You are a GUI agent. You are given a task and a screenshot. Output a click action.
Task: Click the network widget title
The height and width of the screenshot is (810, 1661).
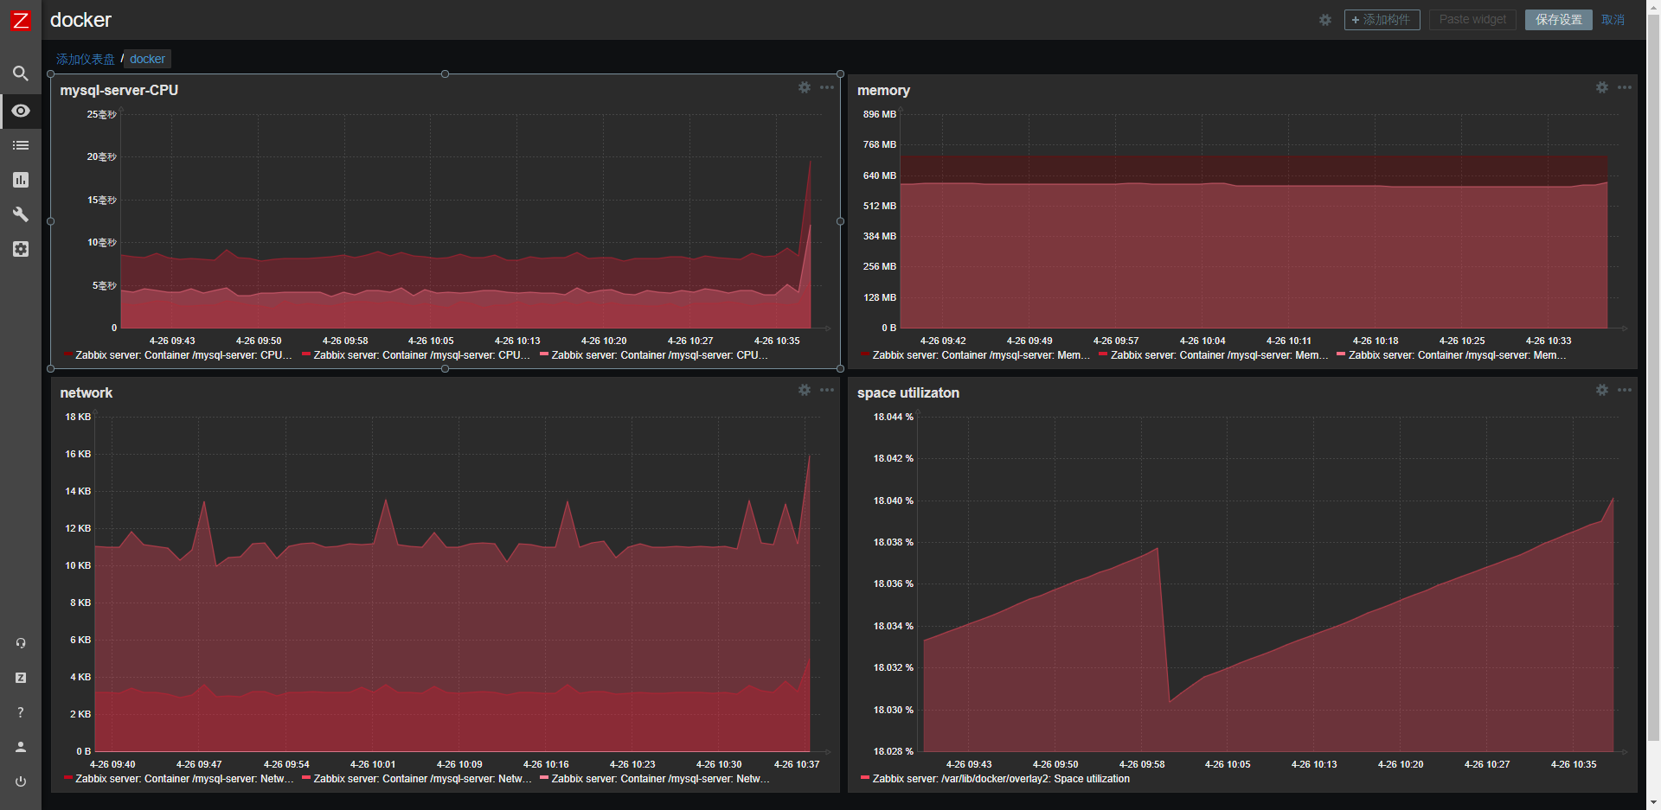click(x=87, y=392)
